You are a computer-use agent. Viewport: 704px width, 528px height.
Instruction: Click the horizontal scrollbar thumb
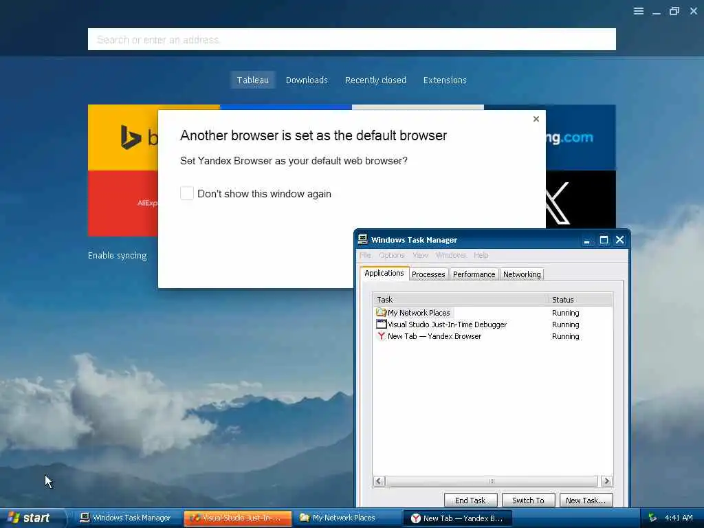tap(492, 481)
